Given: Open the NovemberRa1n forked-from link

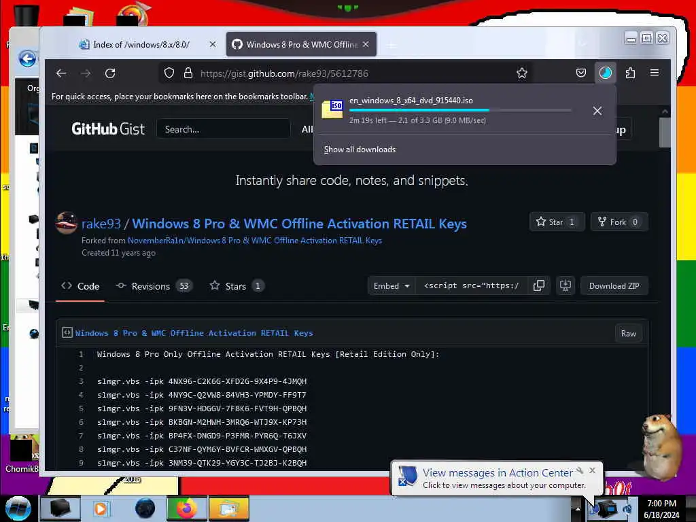Looking at the screenshot, I should click(x=255, y=241).
